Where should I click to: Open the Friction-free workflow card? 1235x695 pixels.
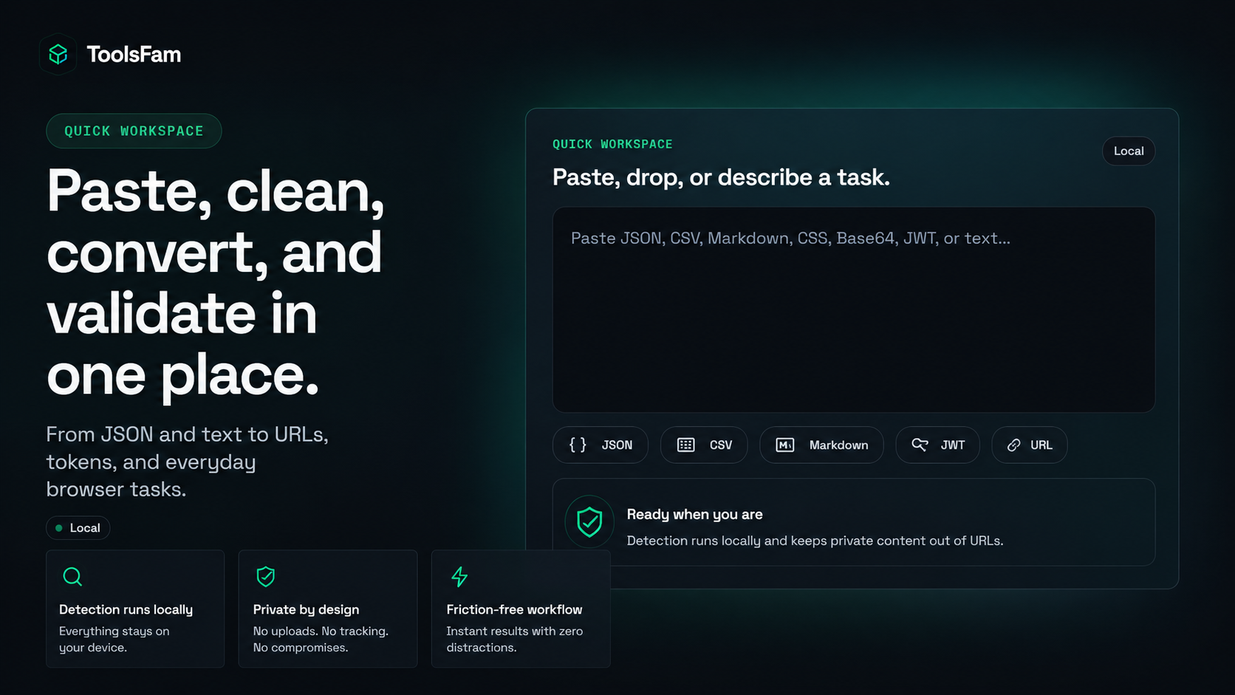click(521, 609)
